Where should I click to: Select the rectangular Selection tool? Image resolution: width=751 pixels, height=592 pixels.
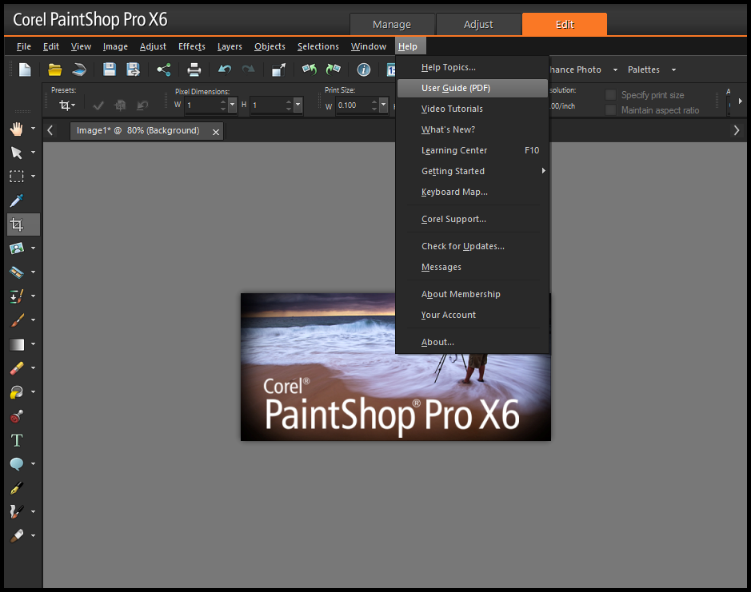pyautogui.click(x=17, y=176)
